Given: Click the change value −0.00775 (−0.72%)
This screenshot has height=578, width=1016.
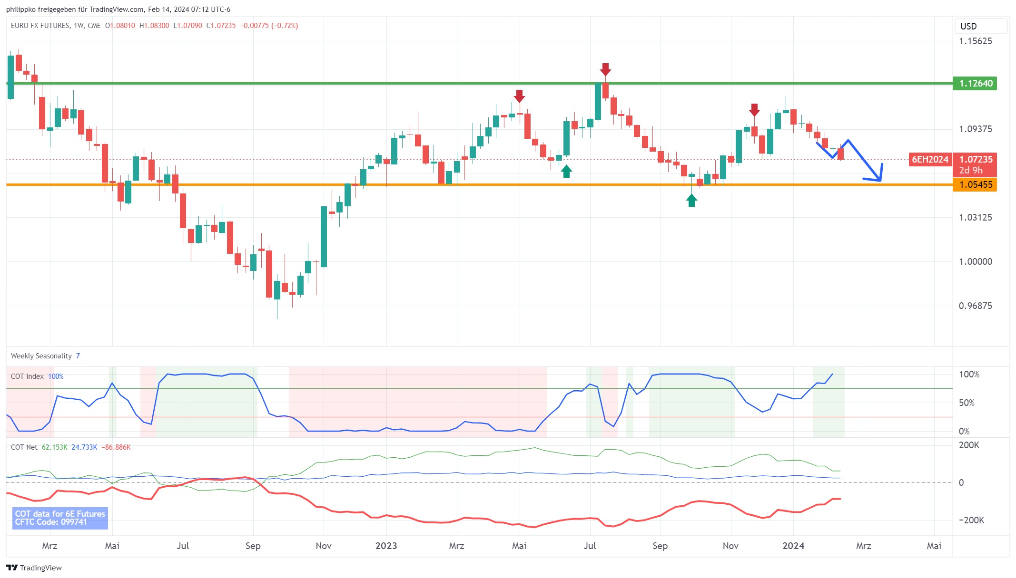Looking at the screenshot, I should [x=269, y=26].
